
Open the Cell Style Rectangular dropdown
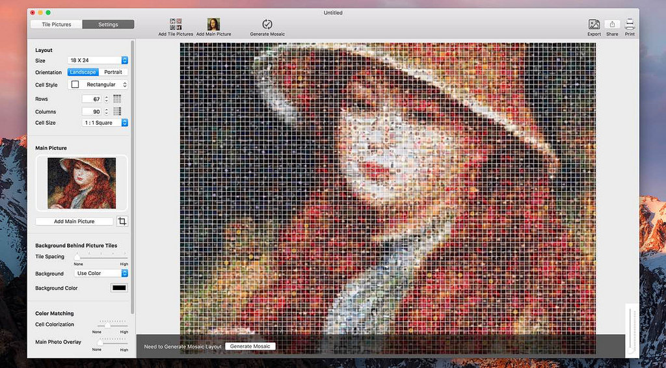click(x=98, y=85)
